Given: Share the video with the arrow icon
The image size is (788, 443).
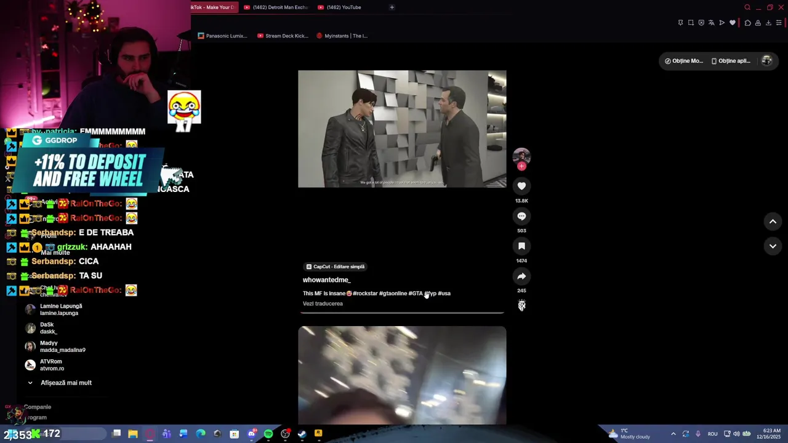Looking at the screenshot, I should point(521,276).
